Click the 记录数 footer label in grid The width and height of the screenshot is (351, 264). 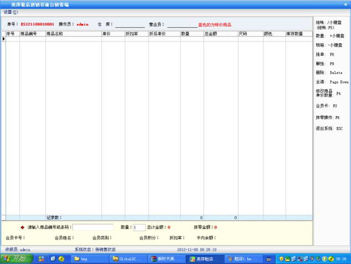[54, 217]
